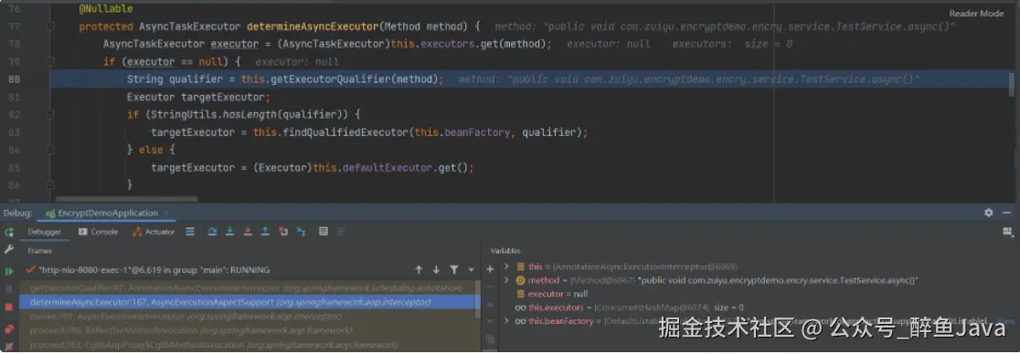
Task: Run to cursor icon
Action: [301, 231]
